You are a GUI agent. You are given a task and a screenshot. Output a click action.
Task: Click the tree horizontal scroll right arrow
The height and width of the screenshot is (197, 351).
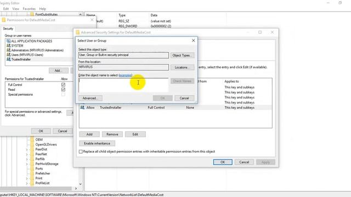click(76, 188)
